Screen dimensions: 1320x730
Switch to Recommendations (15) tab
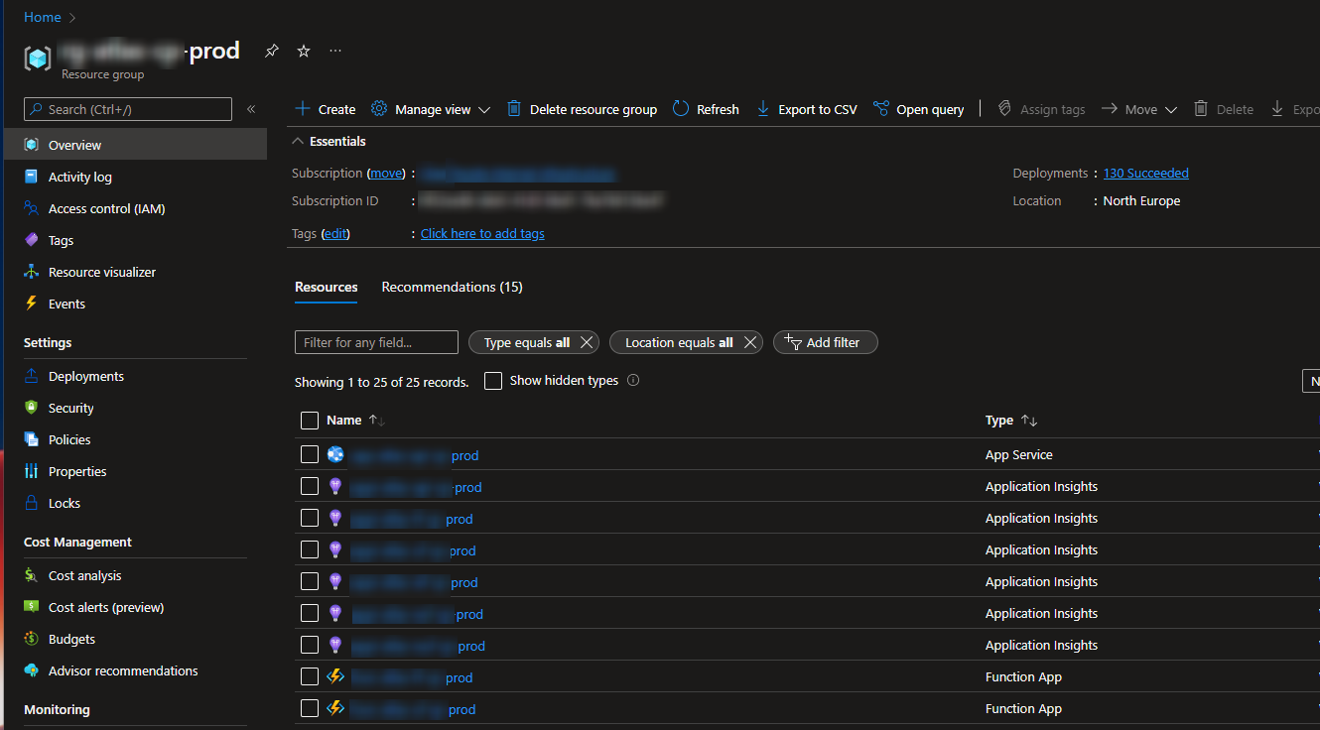pyautogui.click(x=453, y=287)
